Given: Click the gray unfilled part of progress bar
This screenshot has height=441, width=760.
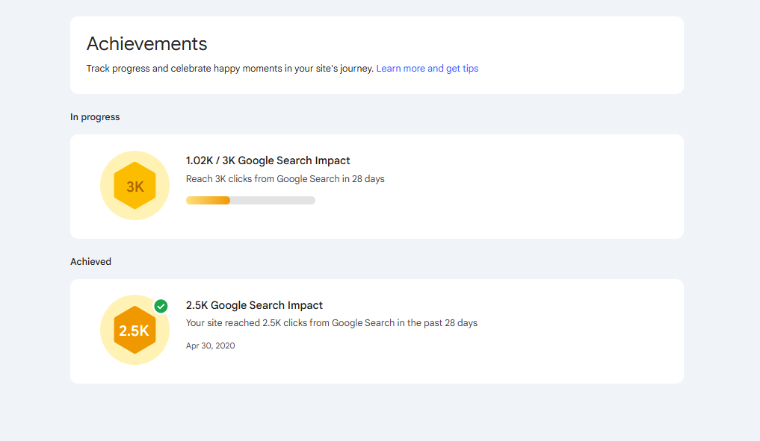Looking at the screenshot, I should (x=273, y=200).
